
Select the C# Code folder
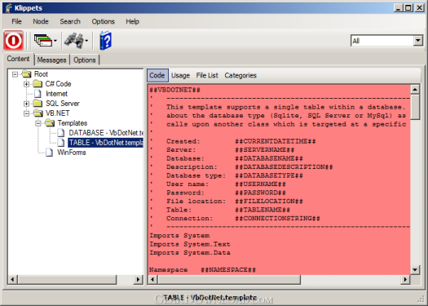(x=58, y=84)
